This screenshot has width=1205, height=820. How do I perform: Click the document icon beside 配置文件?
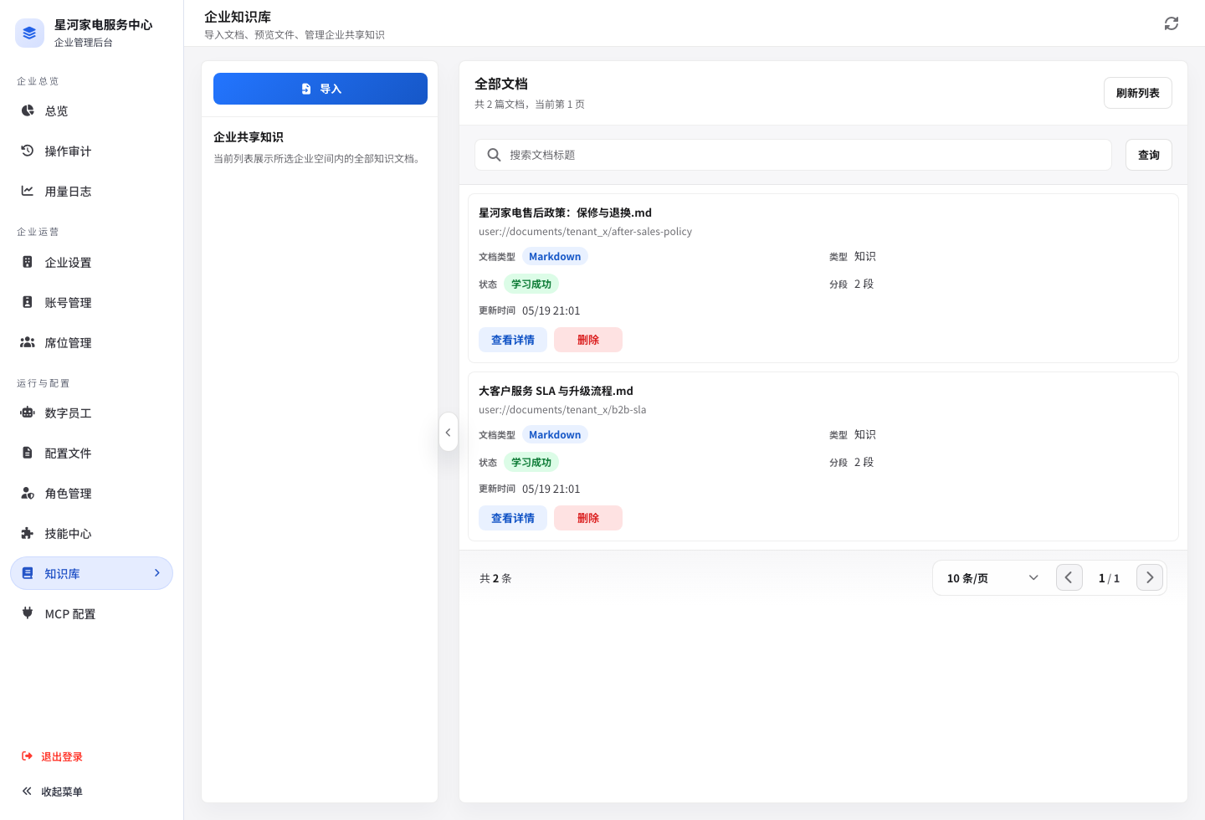(28, 453)
